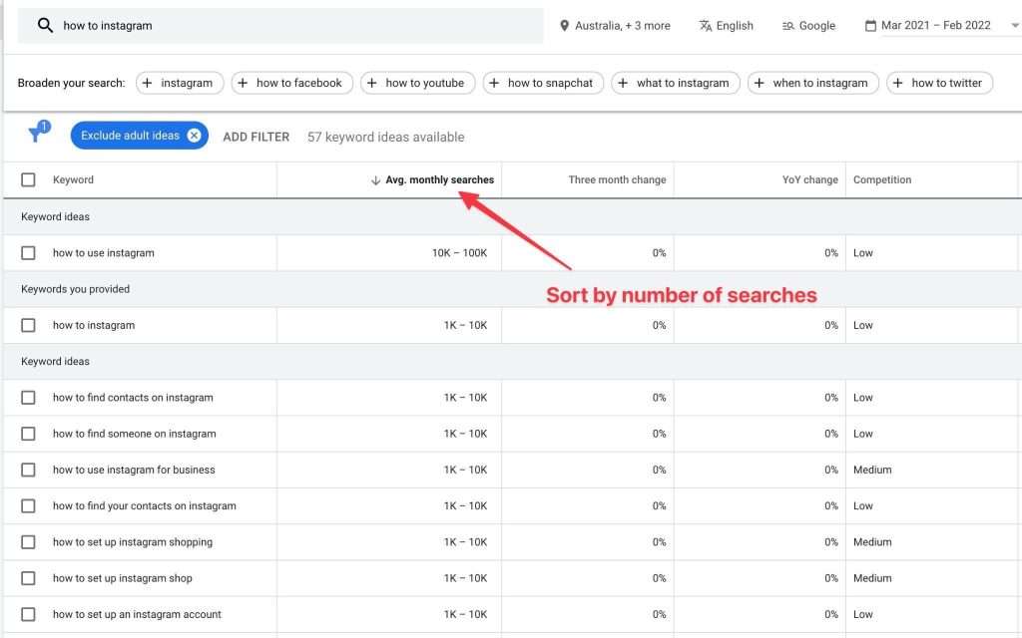
Task: Click the filter funnel icon with badge
Action: [37, 133]
